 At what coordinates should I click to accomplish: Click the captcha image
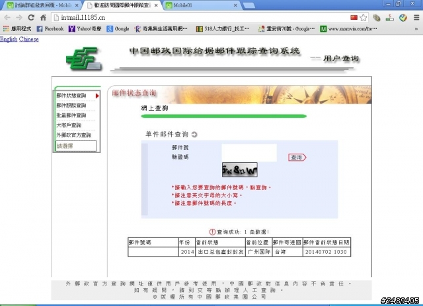[239, 170]
